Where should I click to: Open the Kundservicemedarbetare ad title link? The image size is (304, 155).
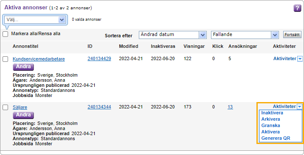click(x=39, y=59)
